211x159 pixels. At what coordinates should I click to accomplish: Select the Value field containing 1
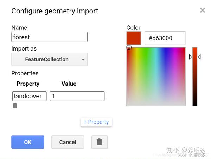tap(77, 96)
